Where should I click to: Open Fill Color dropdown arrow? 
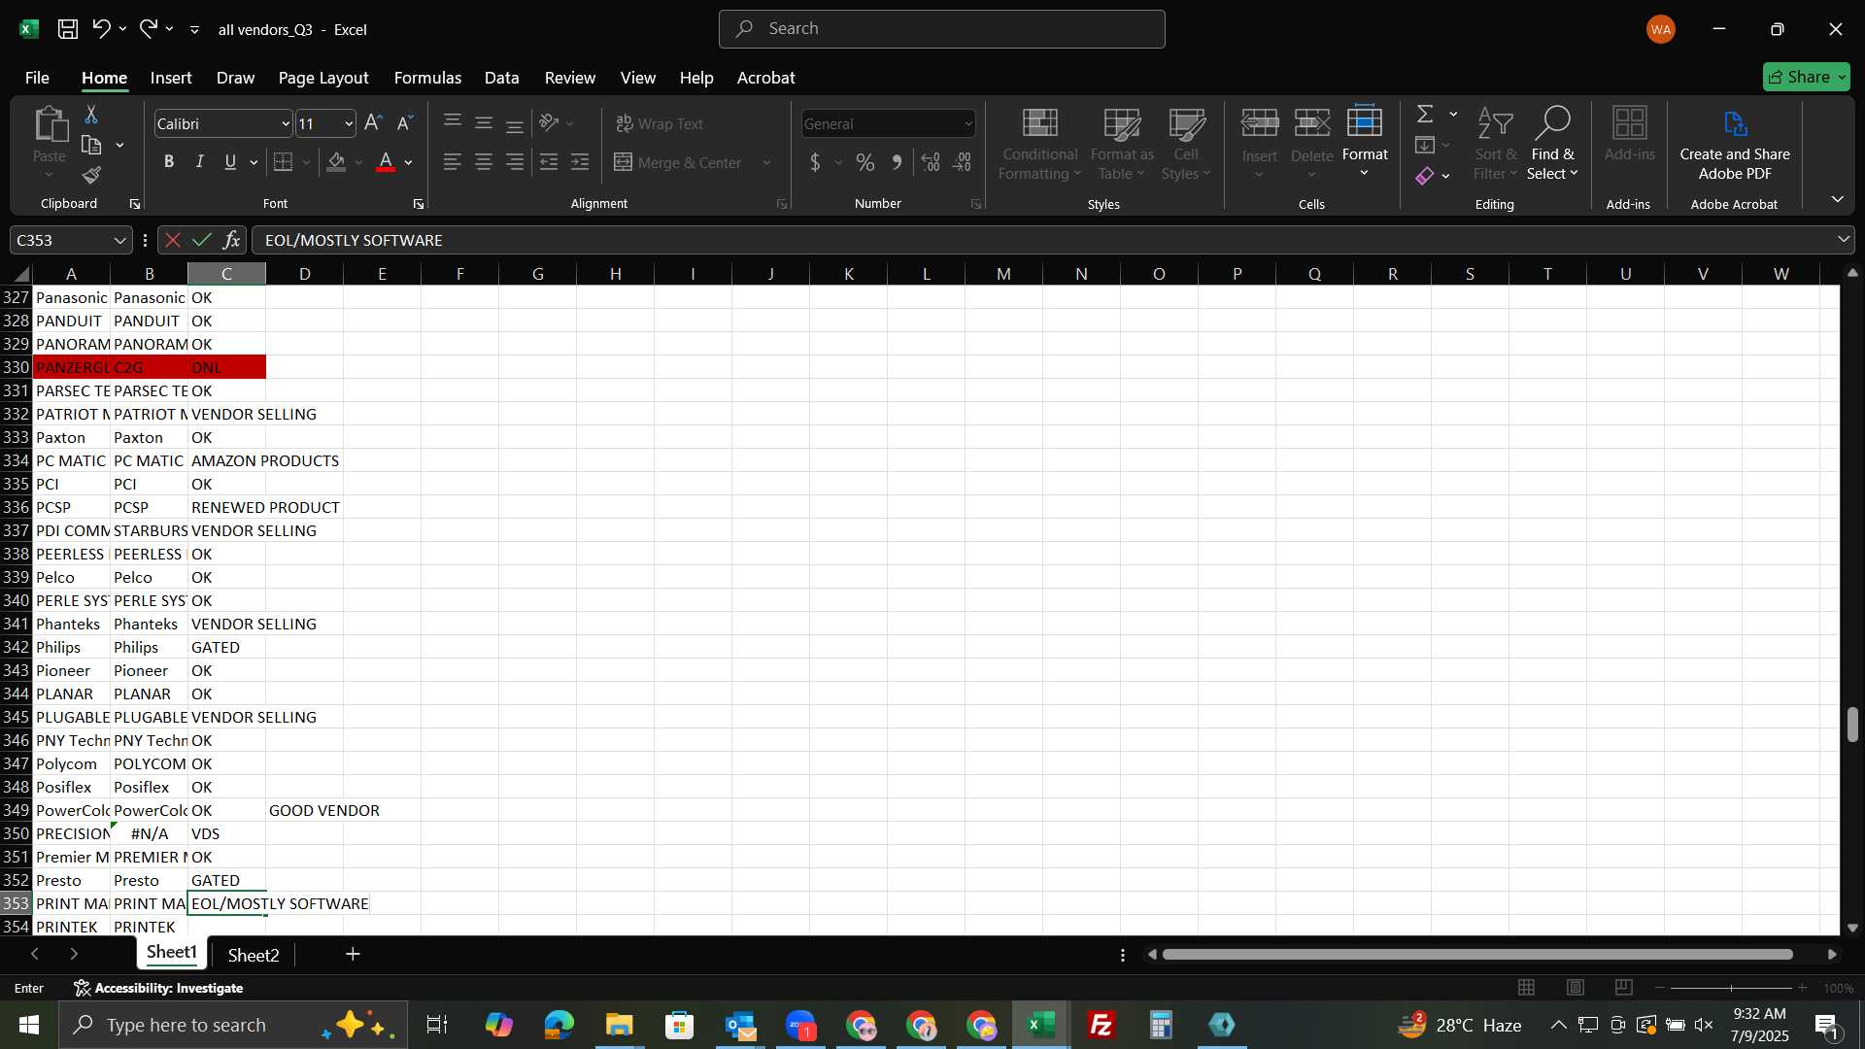click(359, 162)
